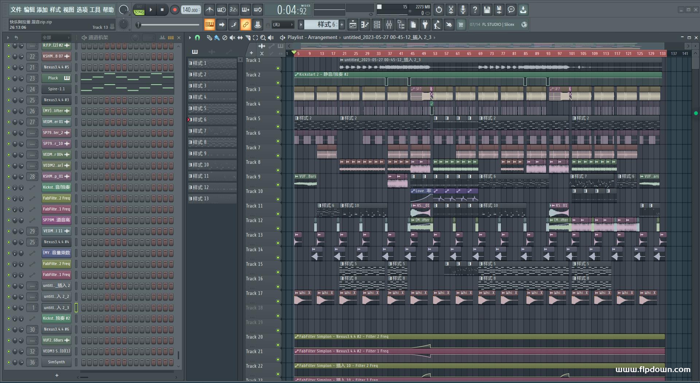The height and width of the screenshot is (383, 700).
Task: Enable wait for input before recording
Action: [221, 10]
